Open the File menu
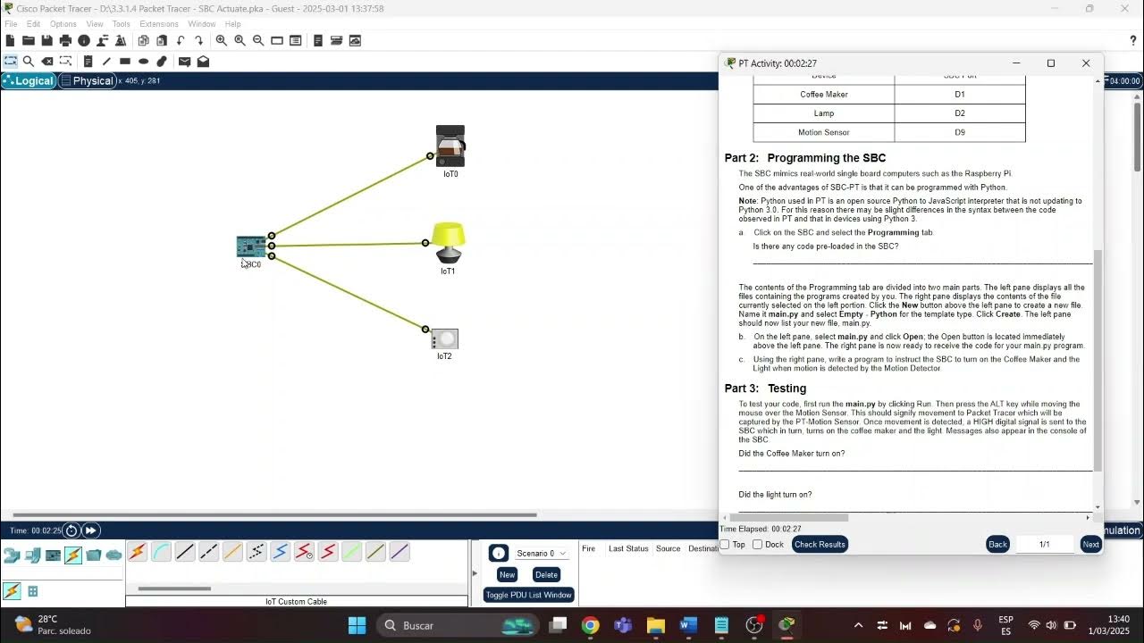1144x643 pixels. tap(11, 24)
